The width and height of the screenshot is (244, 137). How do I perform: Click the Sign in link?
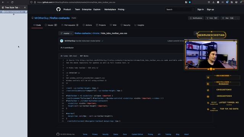201,10
